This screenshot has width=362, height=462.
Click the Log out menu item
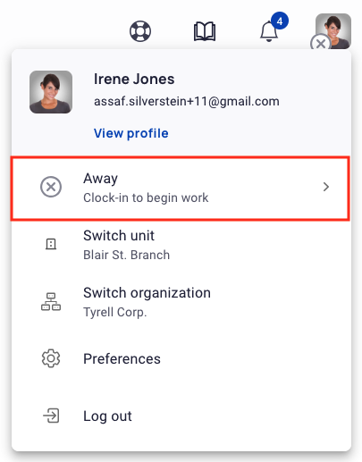pos(181,416)
